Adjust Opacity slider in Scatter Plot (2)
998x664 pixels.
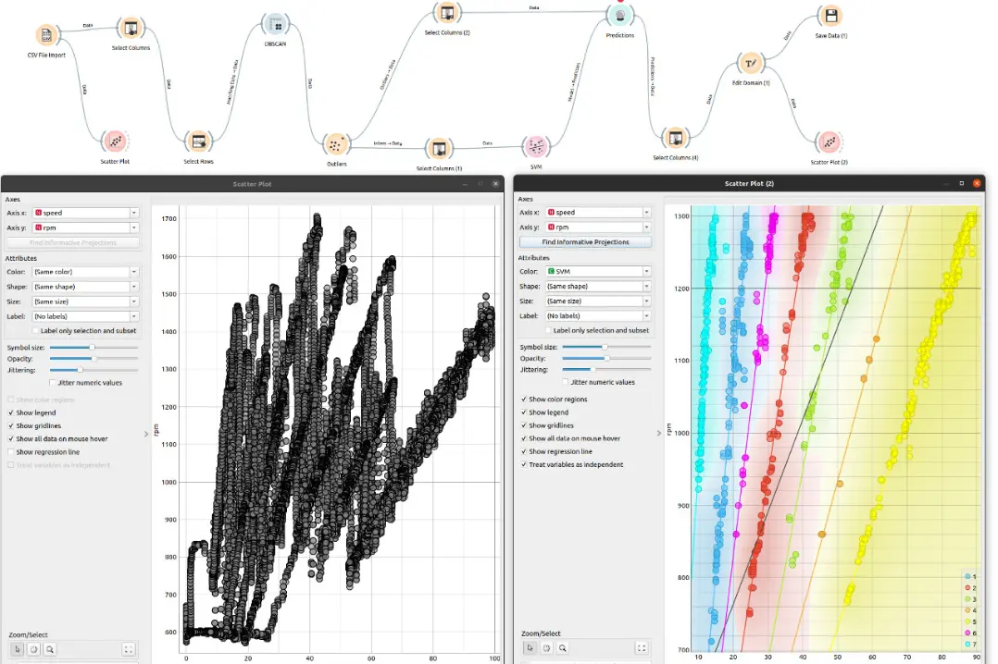coord(606,358)
